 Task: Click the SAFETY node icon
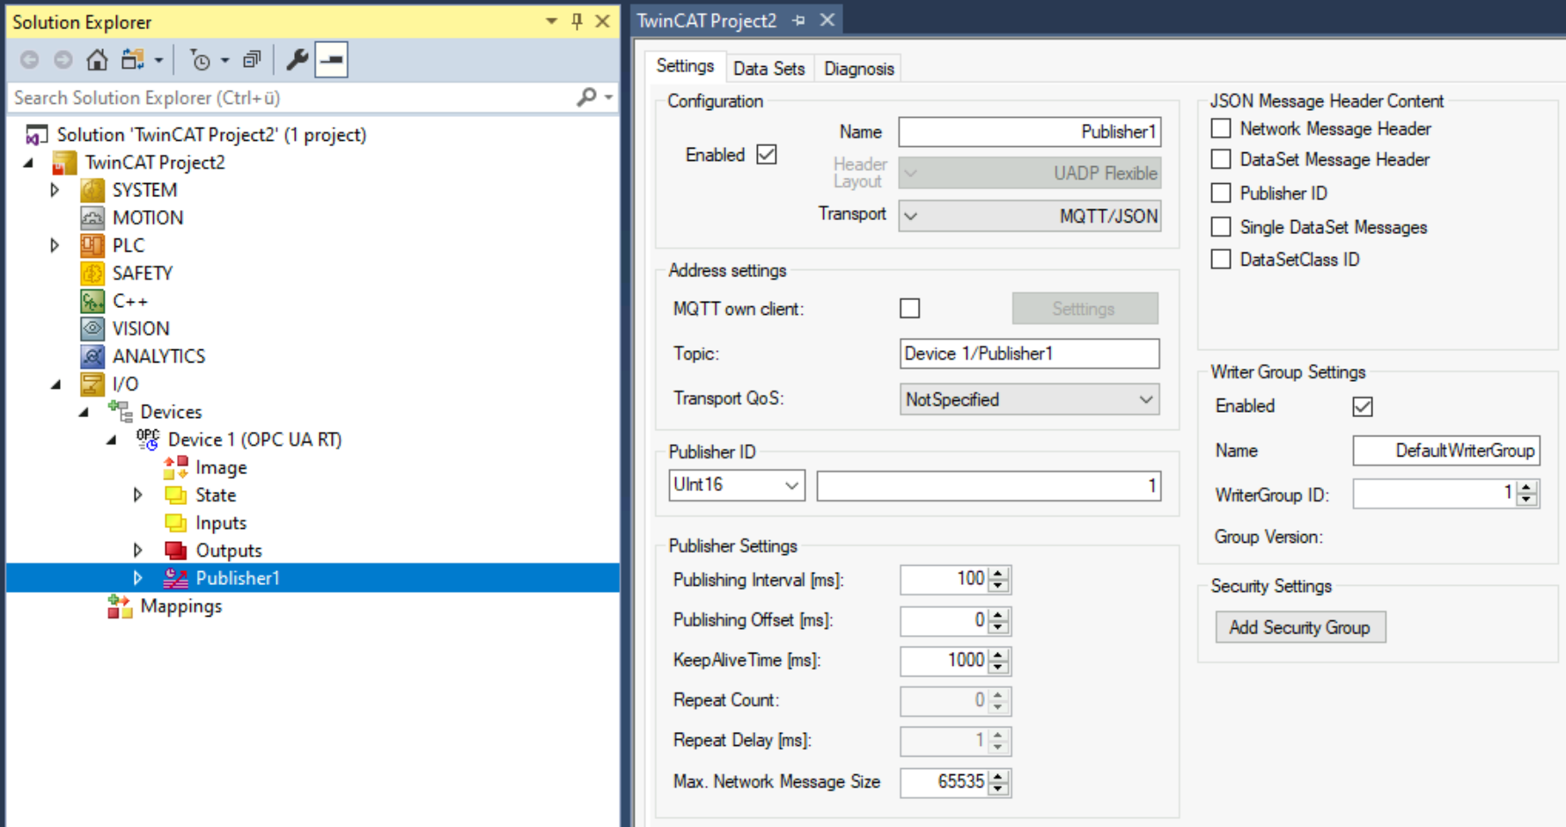[x=92, y=273]
